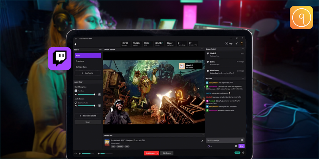
Task: Click the star icon beside BibleThump
Action: 208,71
